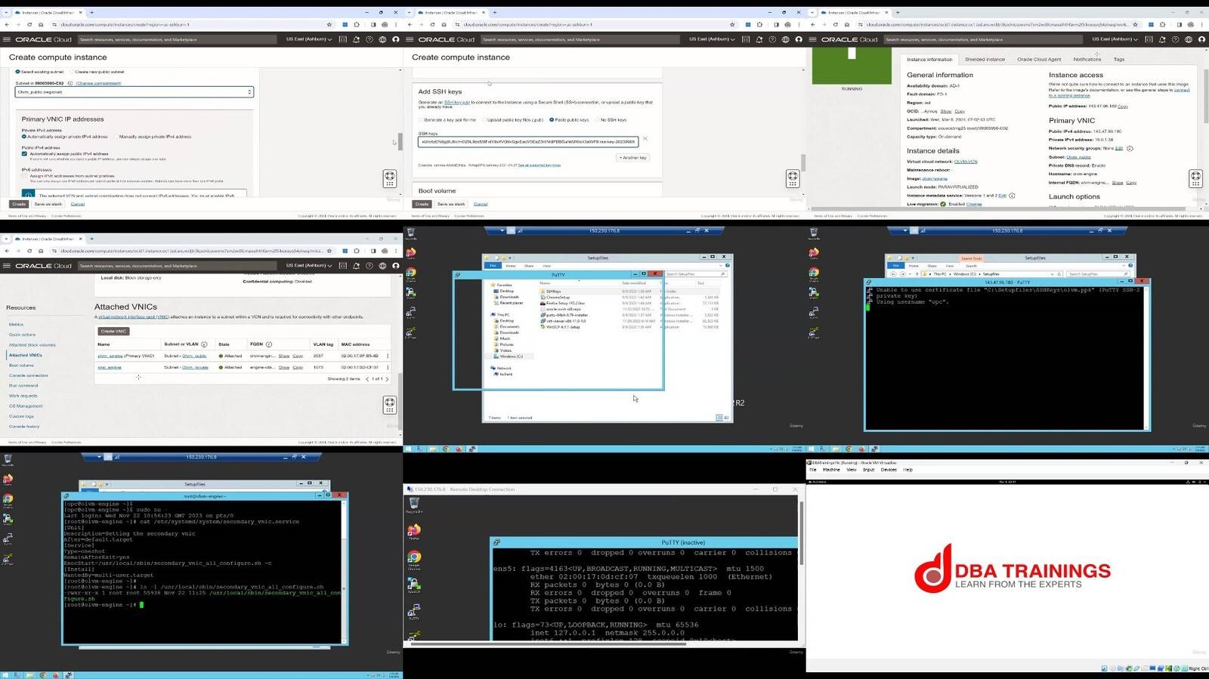Open actions menu for the vnic_engine VNIC row

388,367
